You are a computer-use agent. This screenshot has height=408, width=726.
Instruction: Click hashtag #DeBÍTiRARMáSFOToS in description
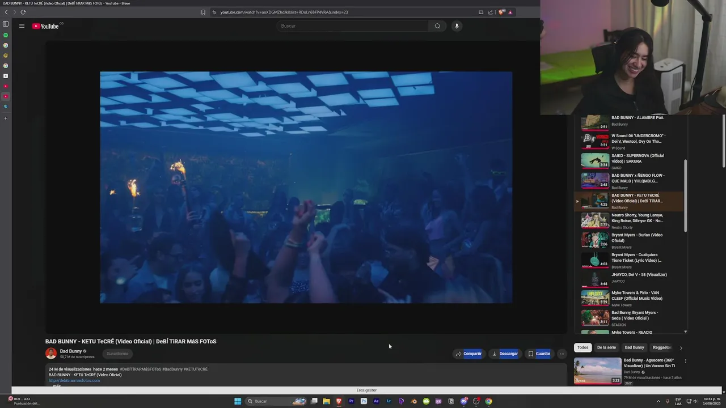click(141, 369)
